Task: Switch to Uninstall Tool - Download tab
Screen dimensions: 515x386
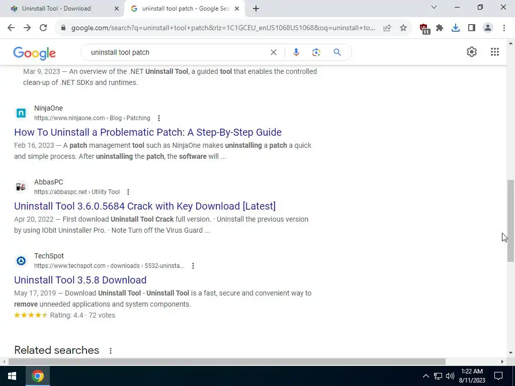Action: click(x=56, y=9)
